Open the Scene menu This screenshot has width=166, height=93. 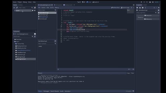(15, 2)
